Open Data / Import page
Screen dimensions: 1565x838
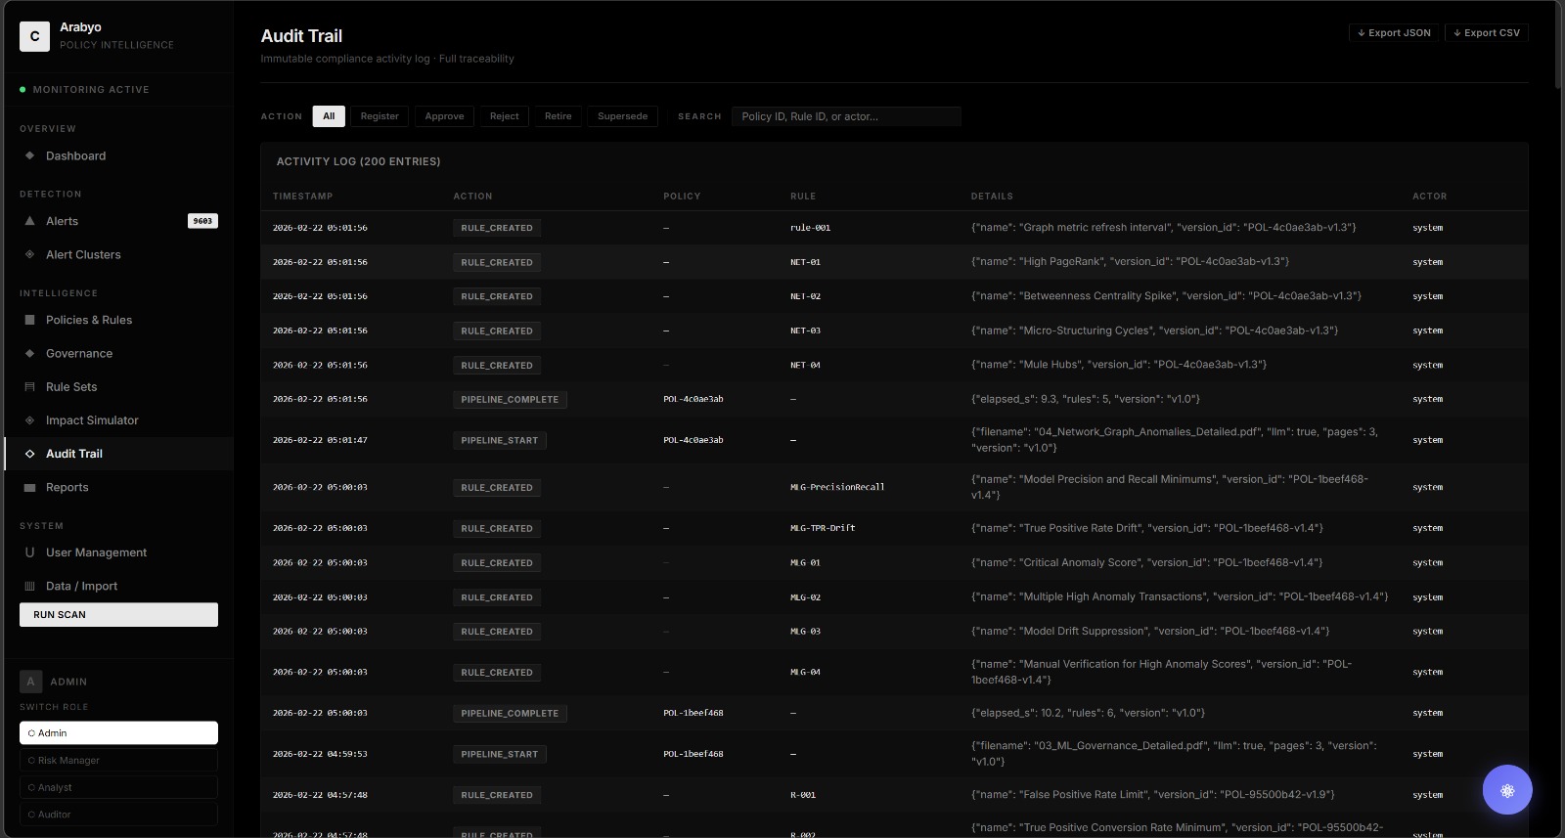[118, 586]
